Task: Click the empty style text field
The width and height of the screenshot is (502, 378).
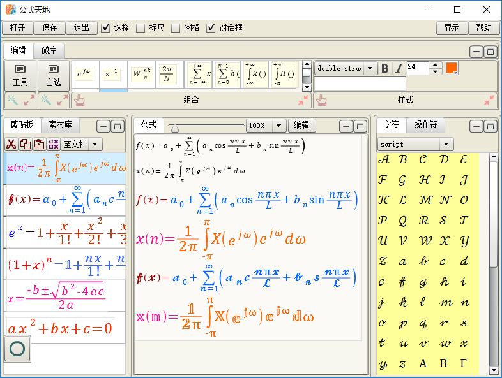Action: point(360,84)
